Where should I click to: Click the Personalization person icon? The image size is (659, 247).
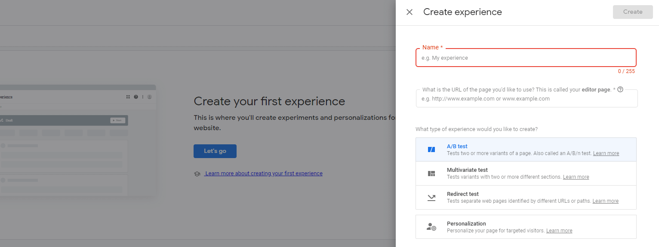(431, 227)
